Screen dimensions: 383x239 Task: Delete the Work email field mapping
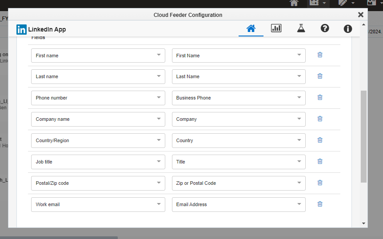[320, 204]
